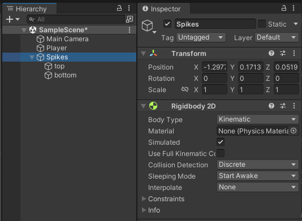Click the cube icon next to Player
This screenshot has height=221, width=302.
pyautogui.click(x=40, y=48)
